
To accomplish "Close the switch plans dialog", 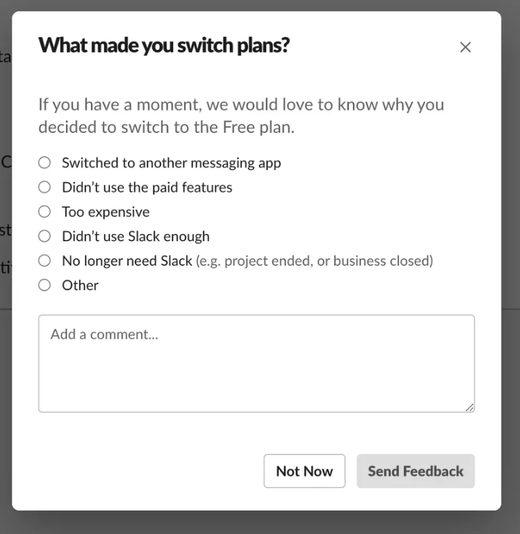I will pyautogui.click(x=465, y=48).
